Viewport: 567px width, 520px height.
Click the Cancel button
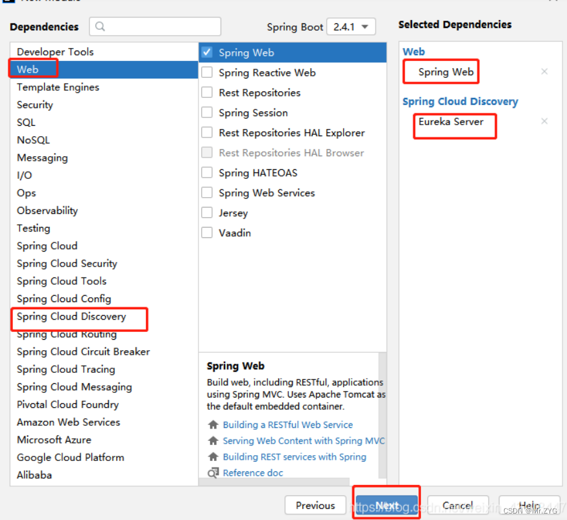458,505
